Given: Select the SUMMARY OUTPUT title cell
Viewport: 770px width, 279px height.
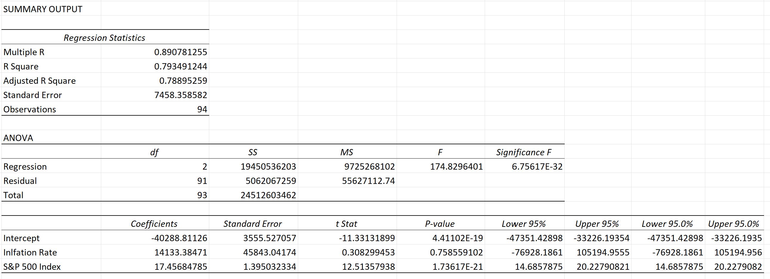Looking at the screenshot, I should coord(42,9).
